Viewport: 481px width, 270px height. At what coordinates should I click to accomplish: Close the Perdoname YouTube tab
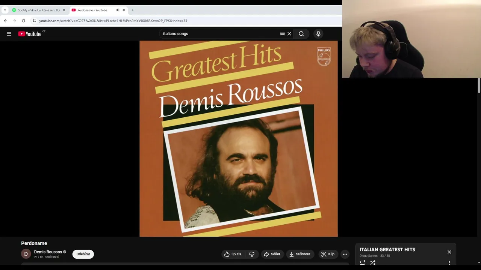(x=124, y=10)
